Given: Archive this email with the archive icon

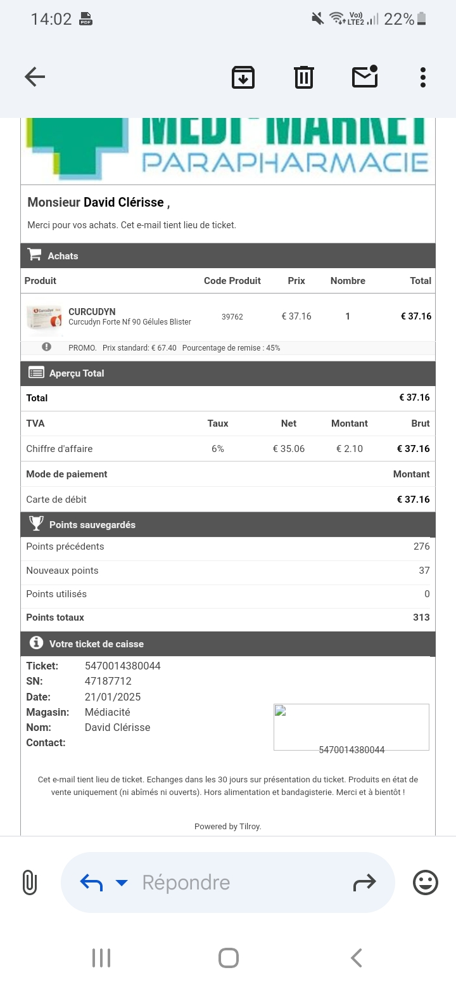Looking at the screenshot, I should (243, 77).
